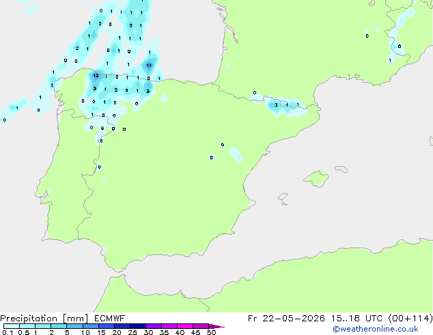Viewport: 433px width, 335px height.
Task: Click the legend scale label "25"
Action: (132, 332)
